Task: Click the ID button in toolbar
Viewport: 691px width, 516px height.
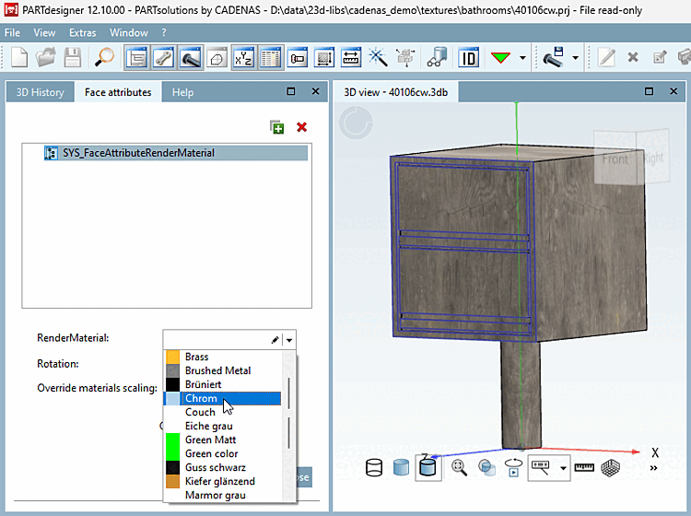Action: 468,57
